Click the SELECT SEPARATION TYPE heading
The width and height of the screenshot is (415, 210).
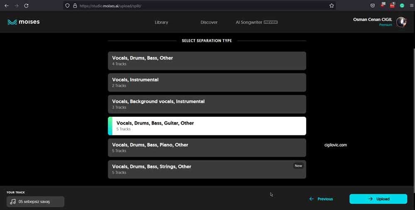[207, 41]
